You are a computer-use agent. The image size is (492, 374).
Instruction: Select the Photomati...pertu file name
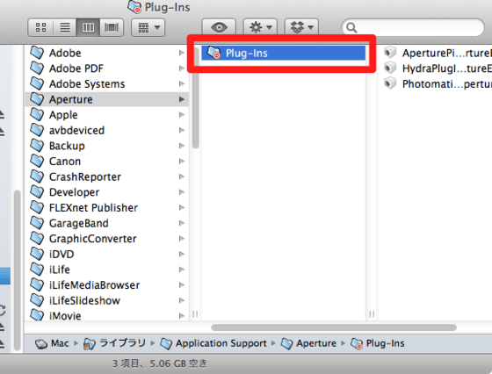[447, 83]
